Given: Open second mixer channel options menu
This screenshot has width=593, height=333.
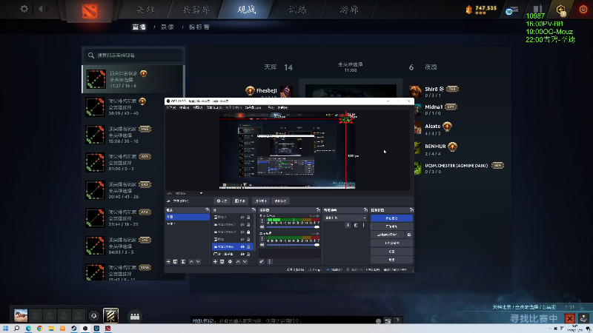Looking at the screenshot, I should tap(262, 239).
